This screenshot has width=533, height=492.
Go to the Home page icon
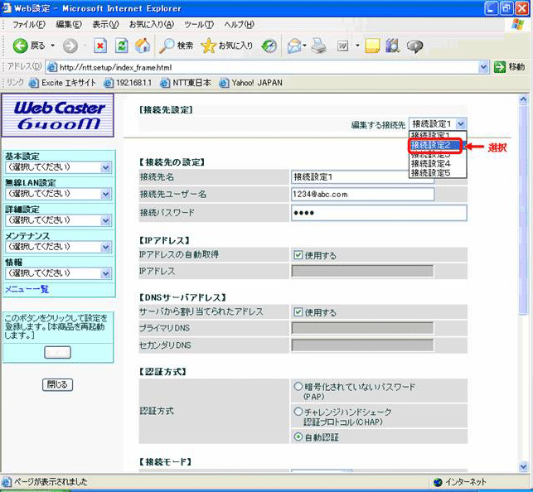click(142, 46)
